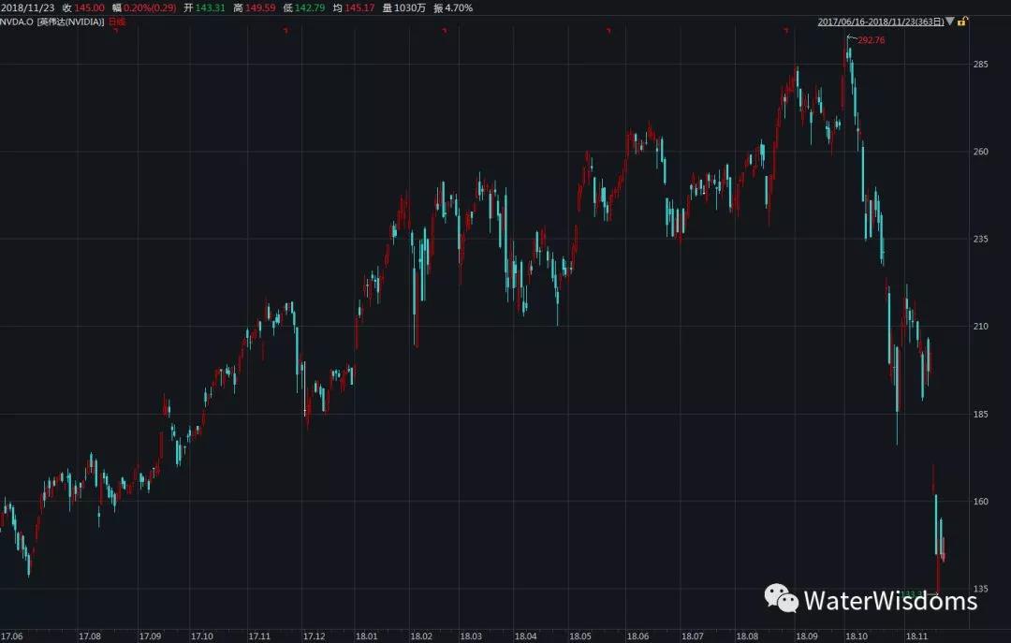This screenshot has height=643, width=1011.
Task: Click the 210 price axis label
Action: pos(981,327)
